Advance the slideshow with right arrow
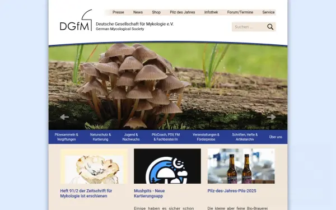This screenshot has width=336, height=210. pos(271,117)
